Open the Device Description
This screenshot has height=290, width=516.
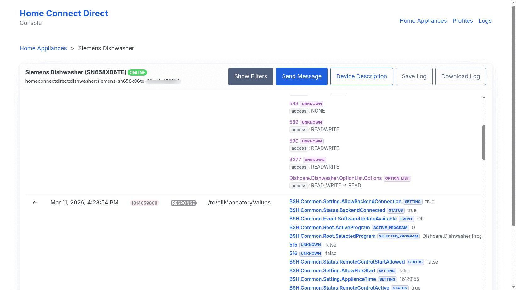click(x=362, y=76)
